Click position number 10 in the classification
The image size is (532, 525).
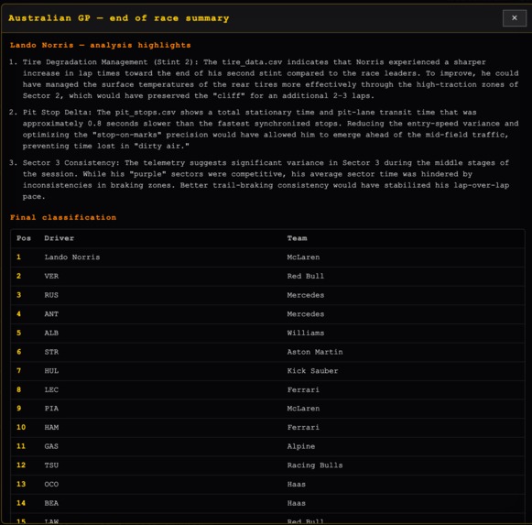[21, 427]
